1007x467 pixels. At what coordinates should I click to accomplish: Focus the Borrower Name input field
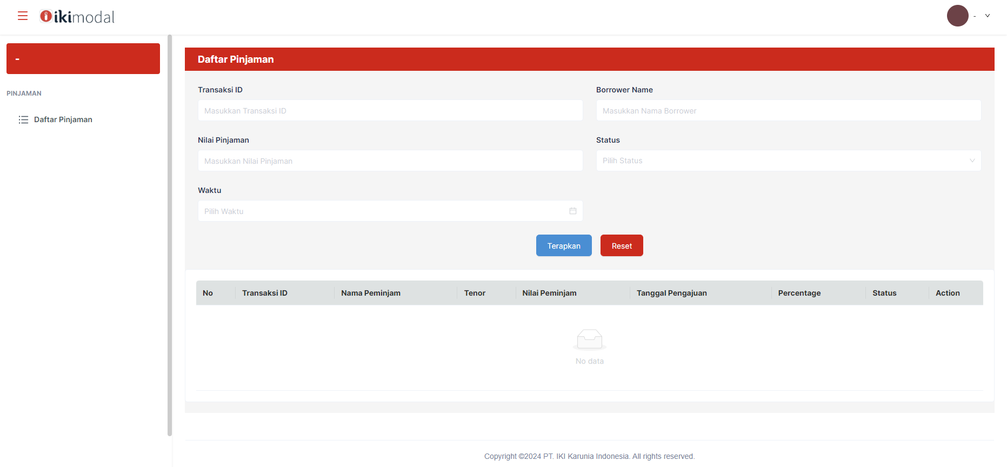click(x=788, y=110)
